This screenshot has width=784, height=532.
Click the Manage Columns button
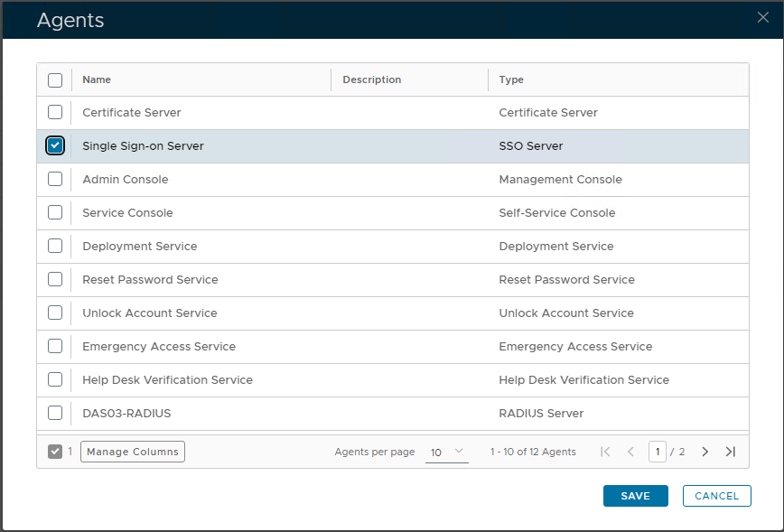(x=133, y=452)
